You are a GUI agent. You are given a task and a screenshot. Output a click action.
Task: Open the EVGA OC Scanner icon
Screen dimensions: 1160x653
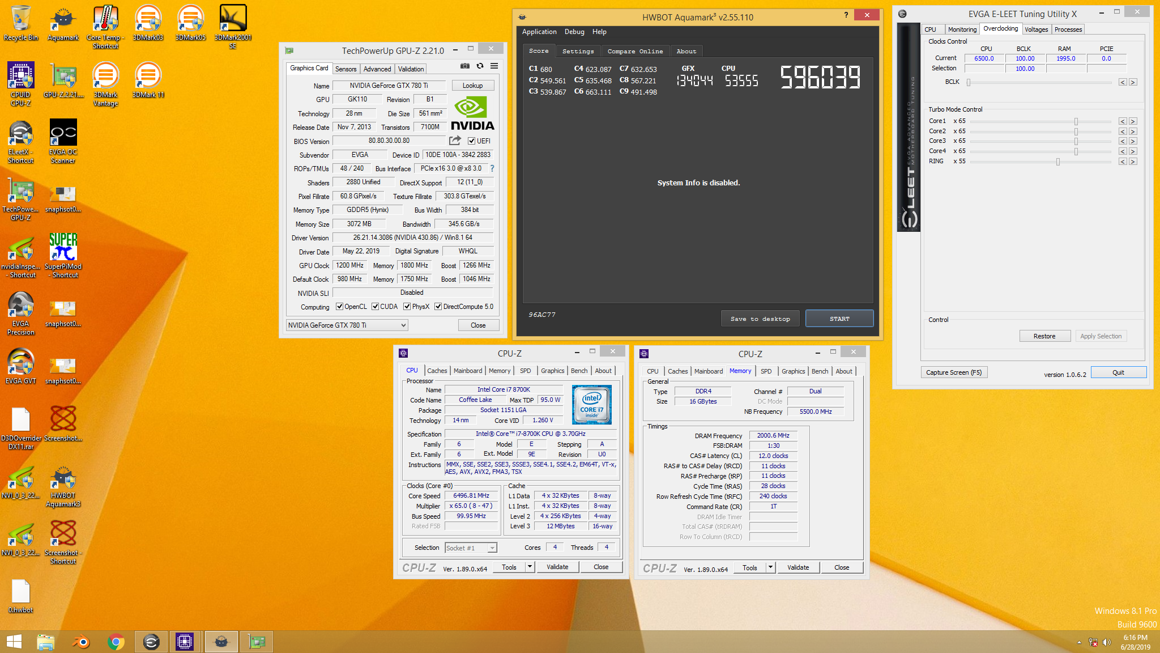click(x=63, y=141)
